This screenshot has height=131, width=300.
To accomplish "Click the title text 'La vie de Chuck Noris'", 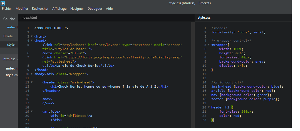I will pos(77,66).
